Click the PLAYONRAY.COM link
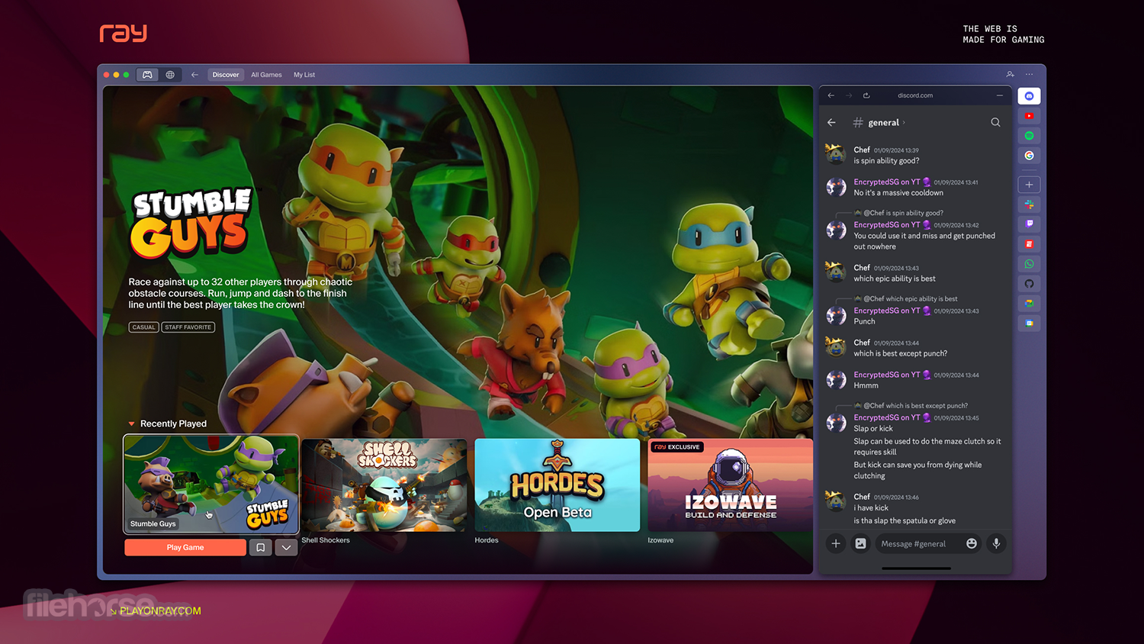1144x644 pixels. coord(160,611)
